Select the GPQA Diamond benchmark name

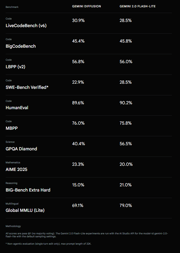click(21, 149)
